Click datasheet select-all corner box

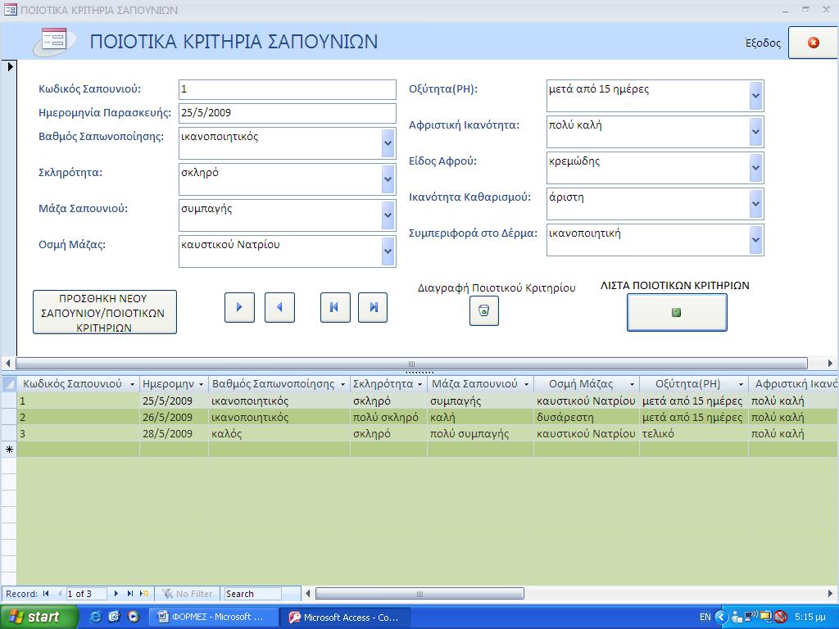pos(9,383)
